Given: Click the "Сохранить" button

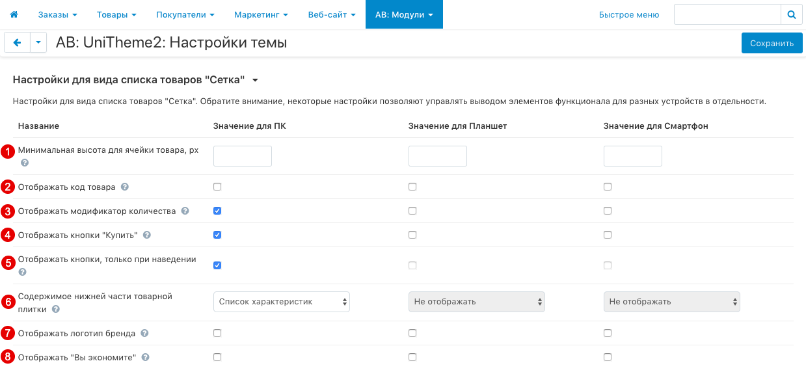Looking at the screenshot, I should 772,42.
